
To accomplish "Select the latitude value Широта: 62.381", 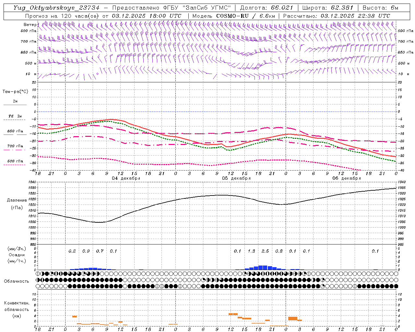I will [x=328, y=8].
